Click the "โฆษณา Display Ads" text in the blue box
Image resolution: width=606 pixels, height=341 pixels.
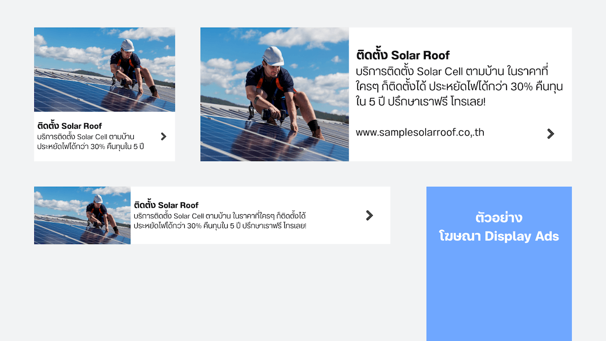pyautogui.click(x=499, y=236)
